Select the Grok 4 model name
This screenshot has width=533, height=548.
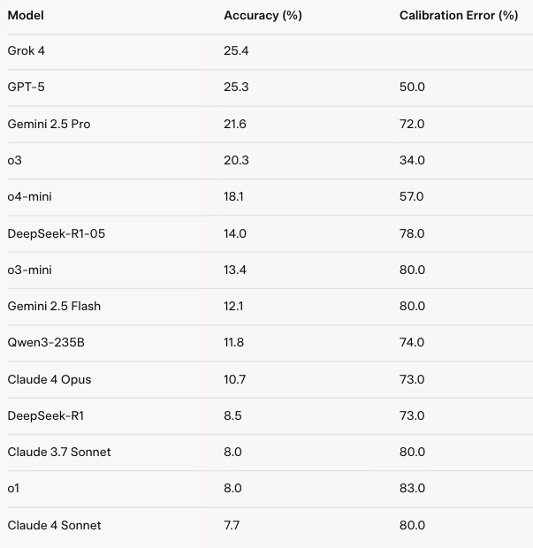click(27, 50)
